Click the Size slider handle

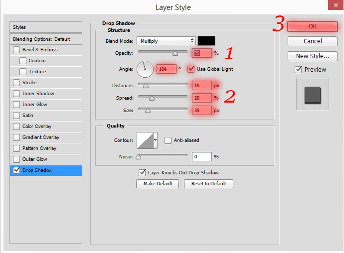[x=148, y=111]
